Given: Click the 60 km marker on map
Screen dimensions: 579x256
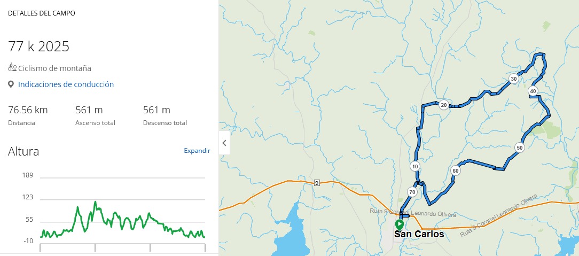Looking at the screenshot, I should click(455, 171).
